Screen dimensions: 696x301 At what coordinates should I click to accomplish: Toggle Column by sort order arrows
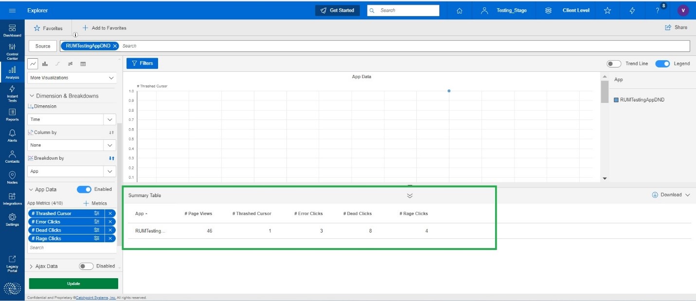[x=111, y=133]
